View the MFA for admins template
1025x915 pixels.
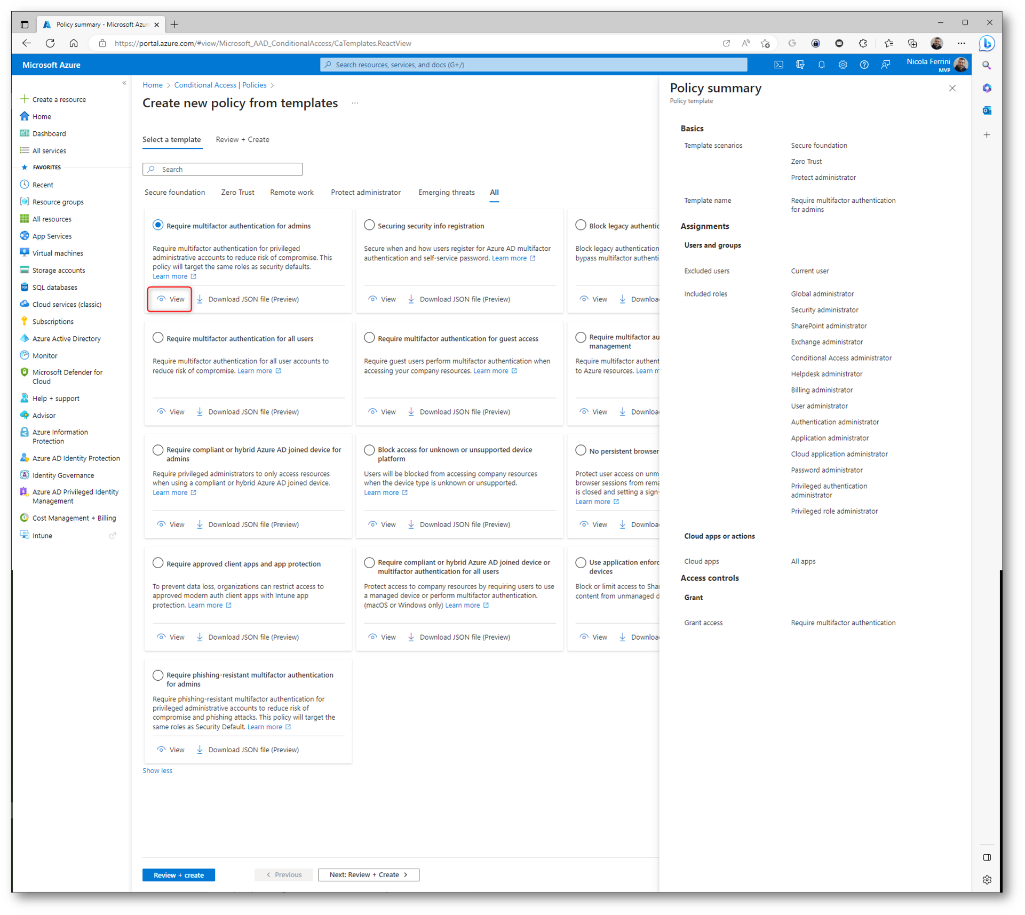tap(170, 299)
